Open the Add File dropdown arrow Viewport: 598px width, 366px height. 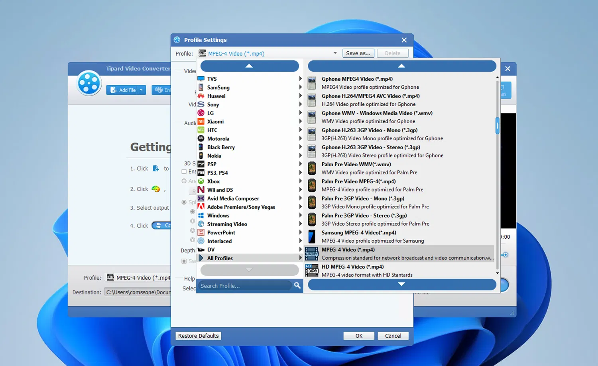(x=141, y=90)
